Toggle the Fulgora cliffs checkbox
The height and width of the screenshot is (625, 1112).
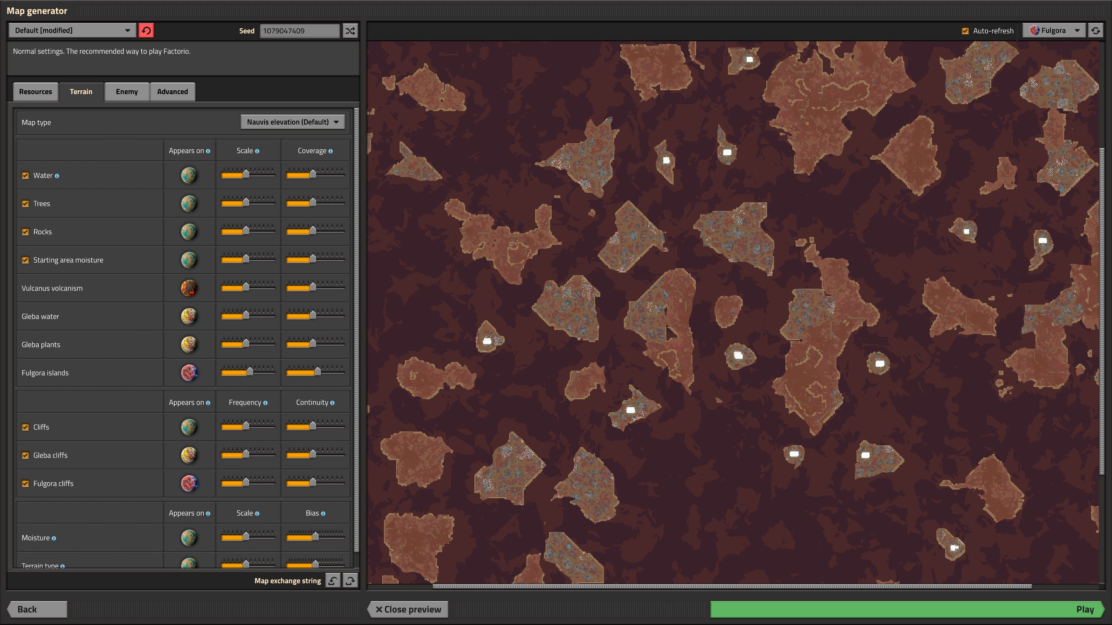(26, 484)
